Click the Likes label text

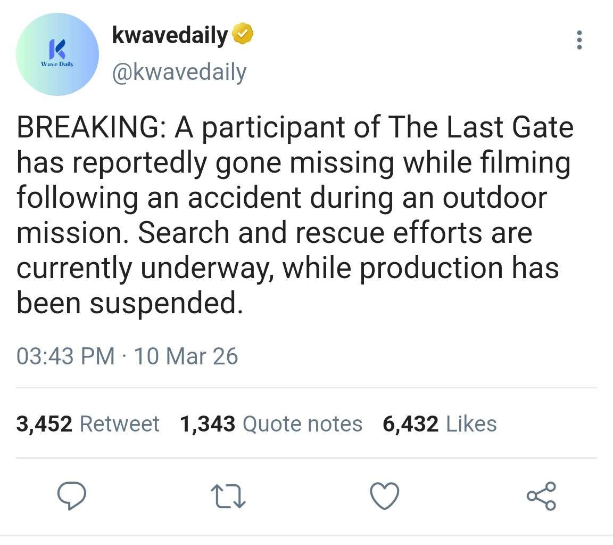coord(471,424)
